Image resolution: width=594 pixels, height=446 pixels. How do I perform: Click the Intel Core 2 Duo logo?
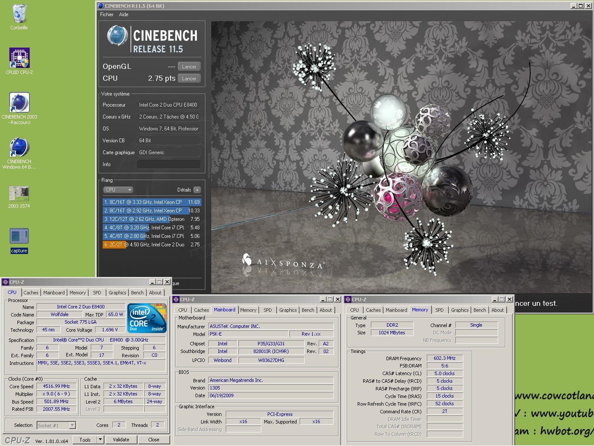(147, 318)
